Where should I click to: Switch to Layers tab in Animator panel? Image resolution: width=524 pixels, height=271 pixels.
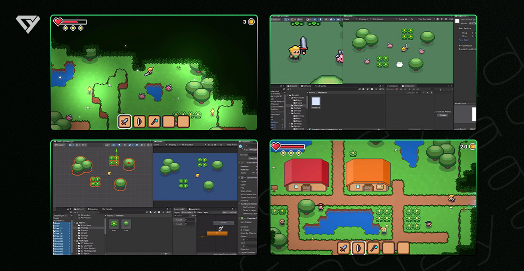[x=177, y=212]
